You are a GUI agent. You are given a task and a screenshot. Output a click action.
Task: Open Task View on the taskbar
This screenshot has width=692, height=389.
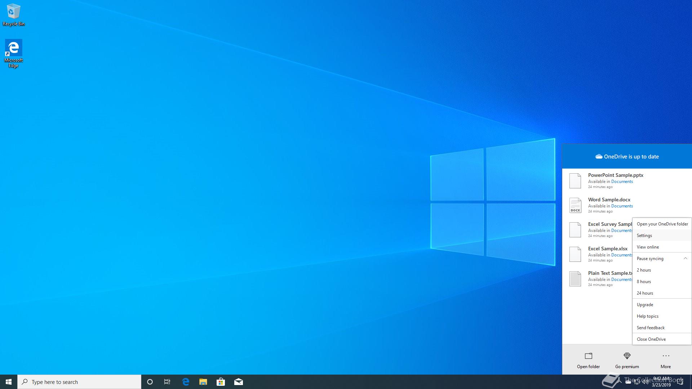pos(167,382)
